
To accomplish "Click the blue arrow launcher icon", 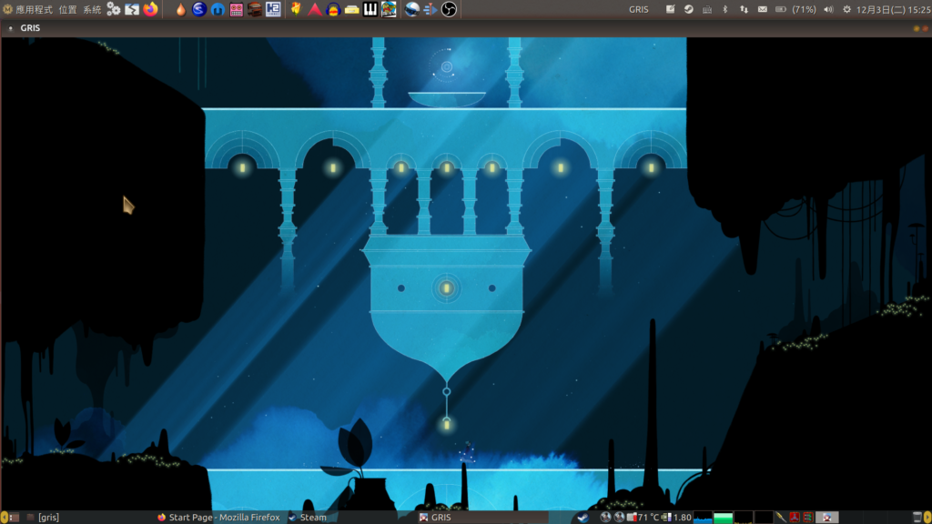I will click(x=431, y=9).
